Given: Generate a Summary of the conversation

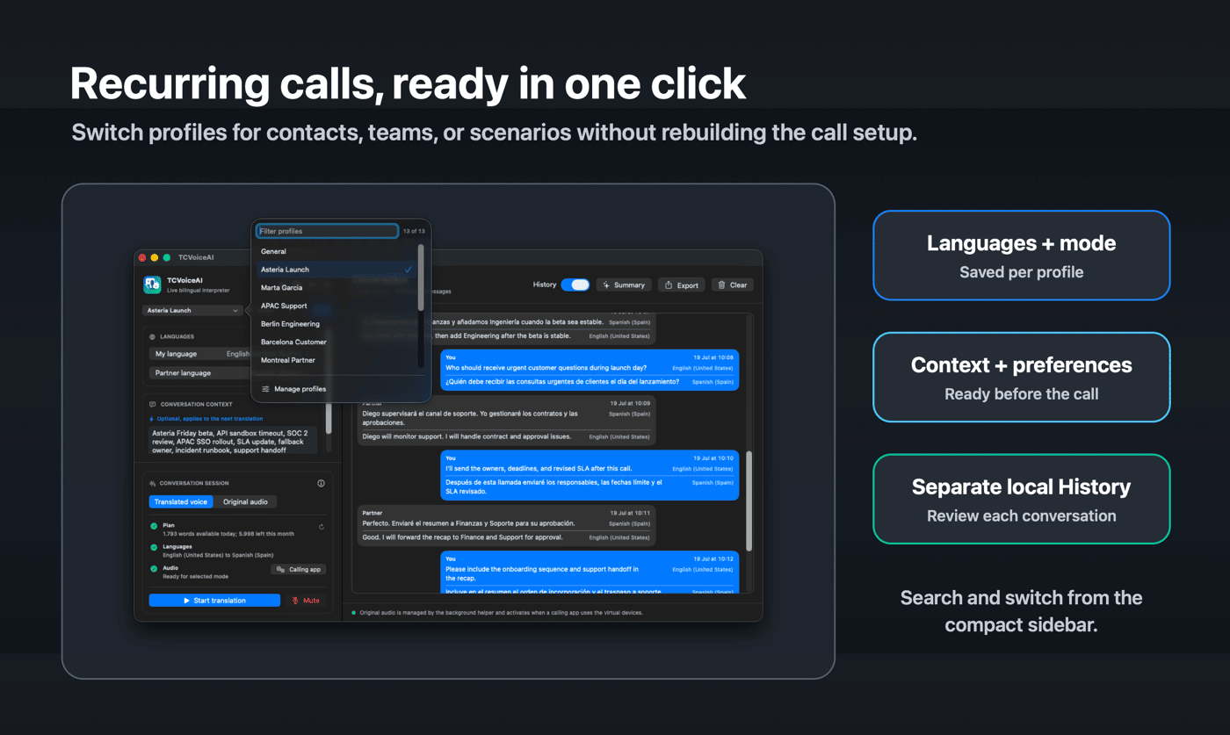Looking at the screenshot, I should coord(625,285).
